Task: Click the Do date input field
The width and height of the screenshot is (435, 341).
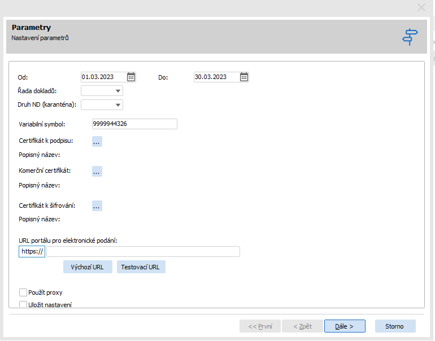Action: click(216, 77)
